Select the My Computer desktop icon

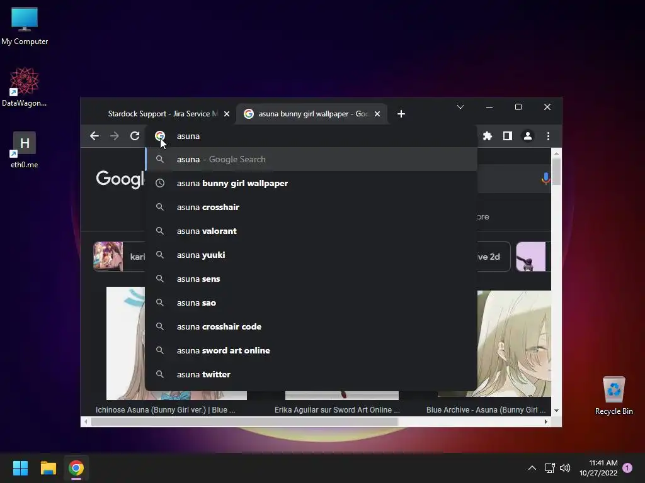25,26
